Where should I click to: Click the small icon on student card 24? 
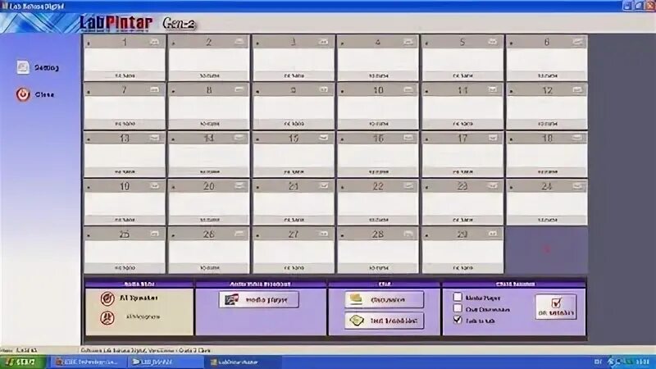(x=577, y=186)
